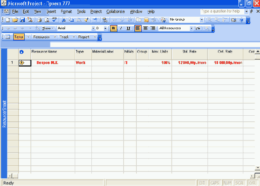The height and width of the screenshot is (186, 260).
Task: Click the New document icon
Action: (8, 20)
